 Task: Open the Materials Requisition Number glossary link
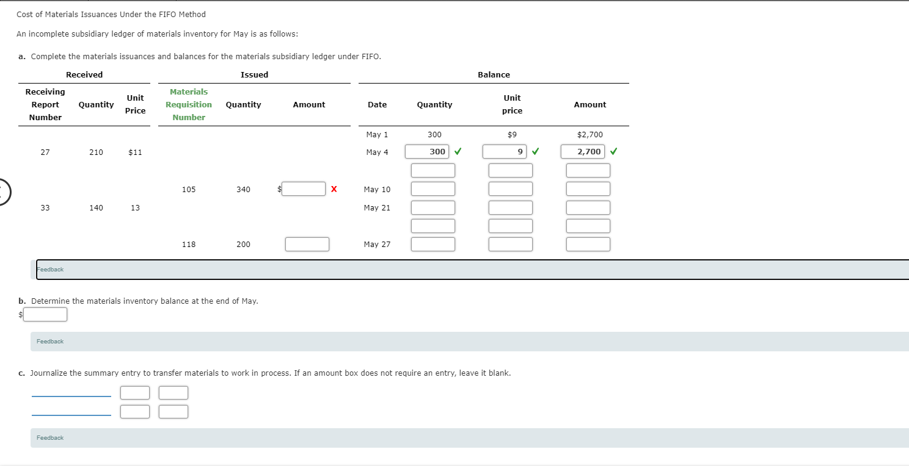coord(189,104)
